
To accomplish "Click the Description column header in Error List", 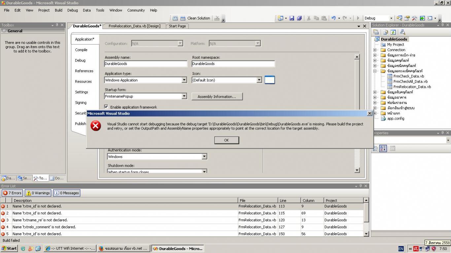I will [x=125, y=200].
